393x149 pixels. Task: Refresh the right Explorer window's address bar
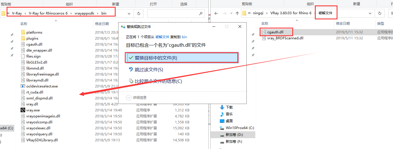[x=380, y=13]
